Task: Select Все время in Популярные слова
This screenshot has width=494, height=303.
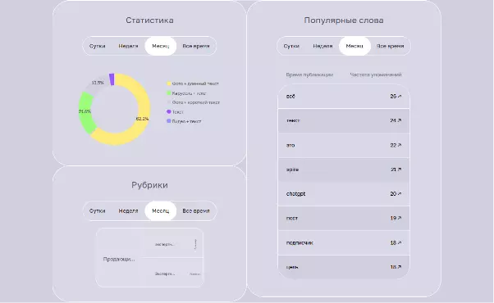Action: (391, 46)
